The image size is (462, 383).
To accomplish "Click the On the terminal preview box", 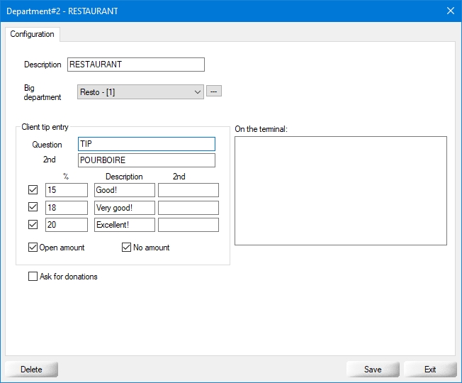I will pyautogui.click(x=340, y=190).
